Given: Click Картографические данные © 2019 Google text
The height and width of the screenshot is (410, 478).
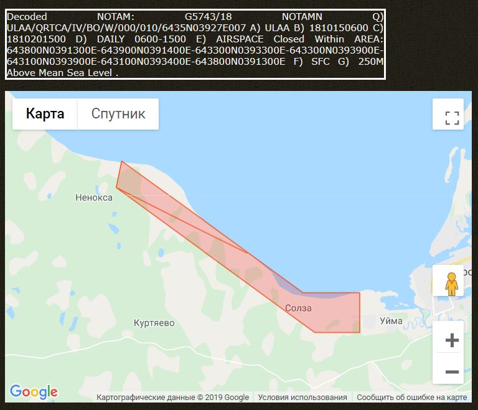Looking at the screenshot, I should point(172,398).
